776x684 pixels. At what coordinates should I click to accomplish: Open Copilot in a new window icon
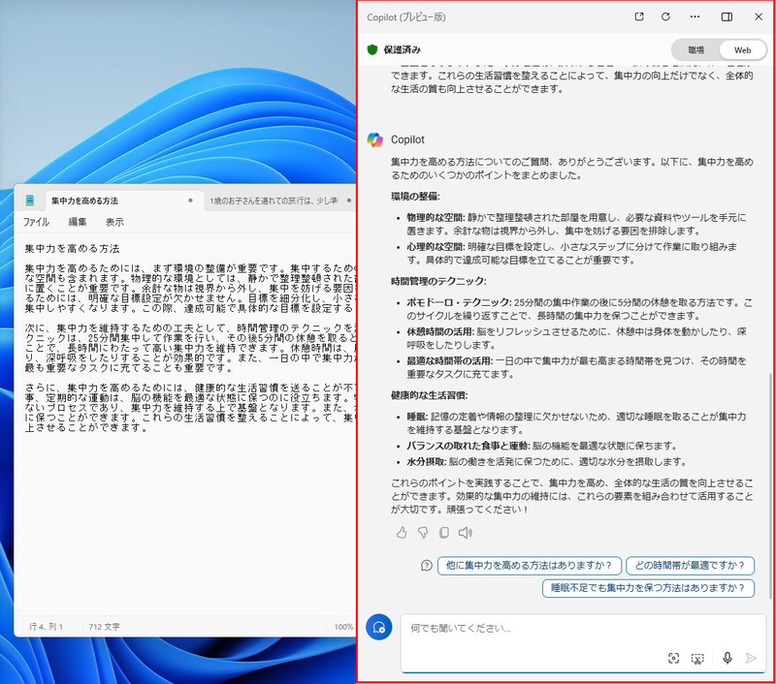[x=639, y=16]
